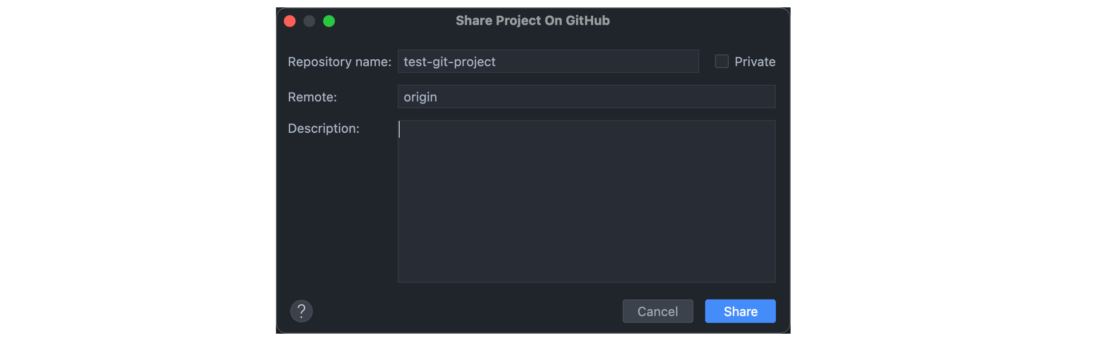Click the Description label
1098x342 pixels.
324,128
